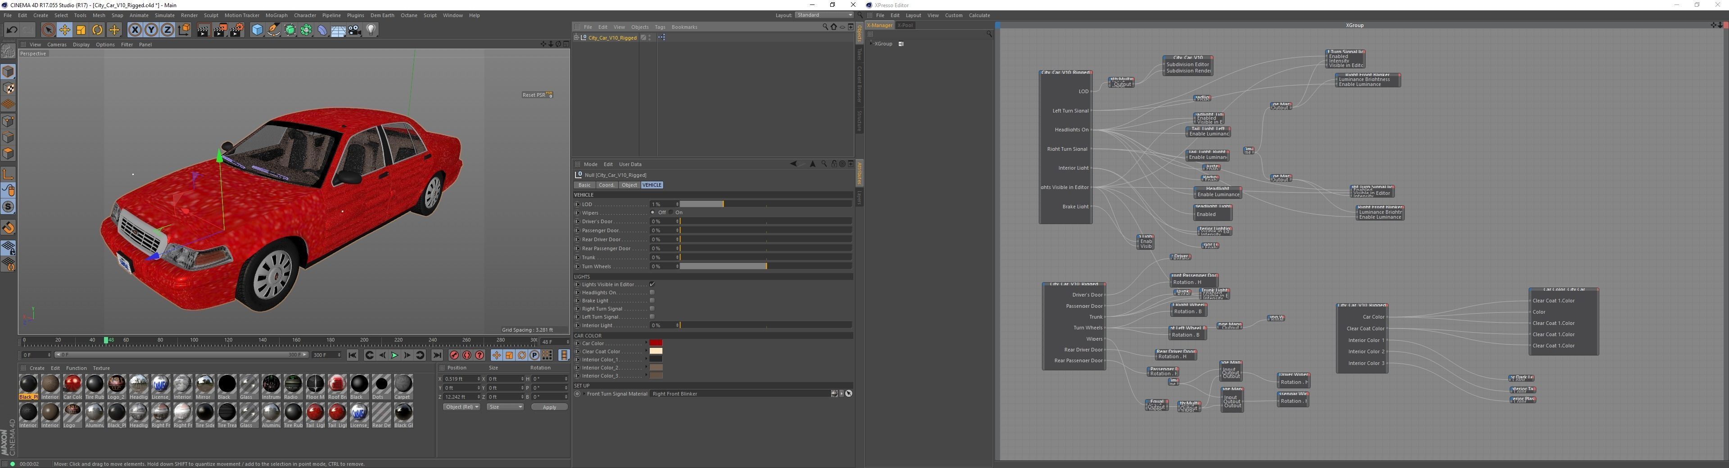Activate the Rotate tool in top toolbar
1729x468 pixels.
click(x=97, y=30)
